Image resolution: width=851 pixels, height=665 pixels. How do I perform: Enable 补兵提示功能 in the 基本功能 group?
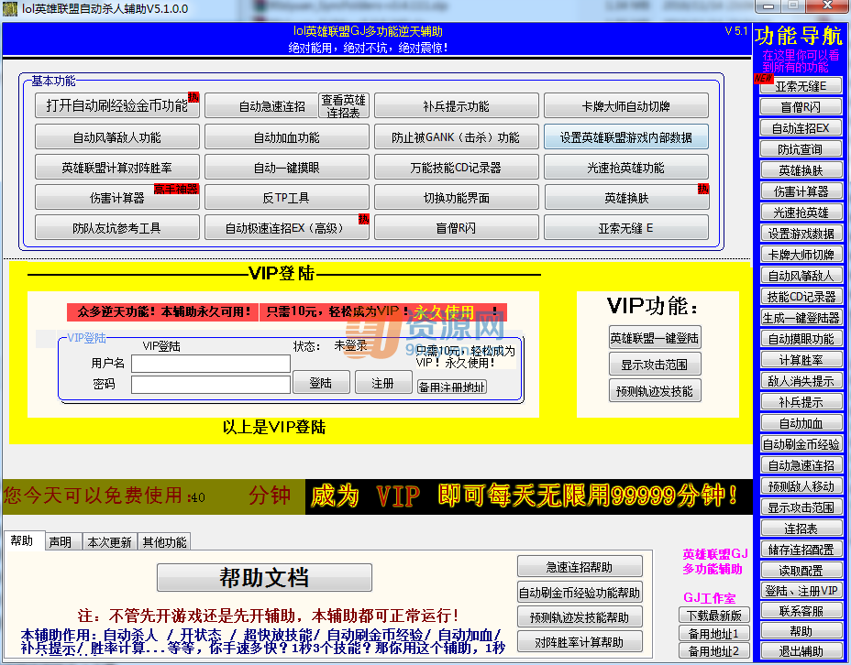[457, 105]
